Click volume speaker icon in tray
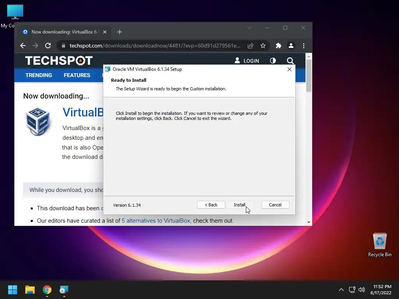The height and width of the screenshot is (299, 399). (361, 290)
